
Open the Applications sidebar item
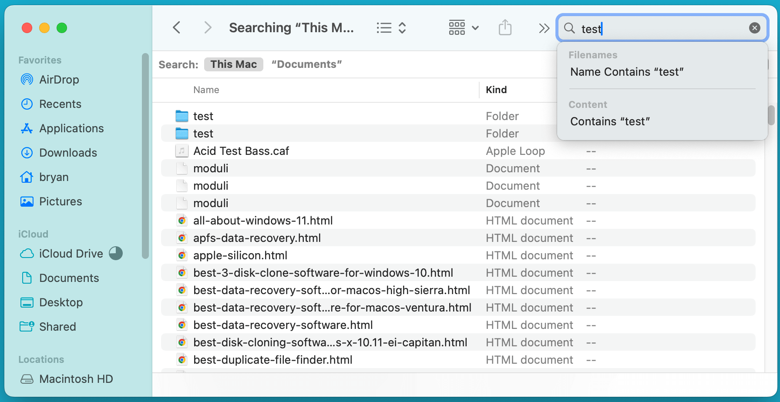71,128
